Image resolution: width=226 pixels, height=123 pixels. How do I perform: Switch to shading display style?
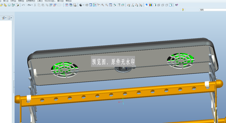click(x=171, y=5)
